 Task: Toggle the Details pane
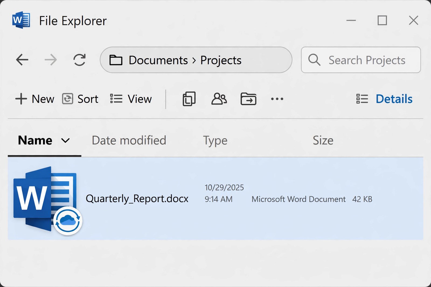click(x=384, y=99)
